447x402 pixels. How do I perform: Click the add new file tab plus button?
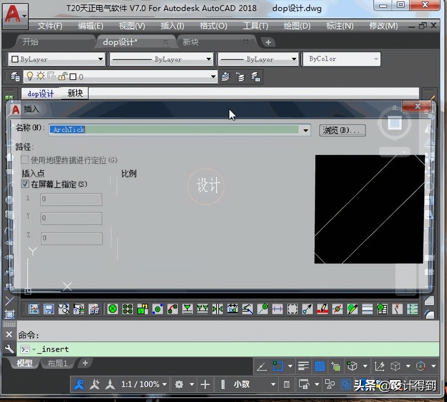(268, 42)
